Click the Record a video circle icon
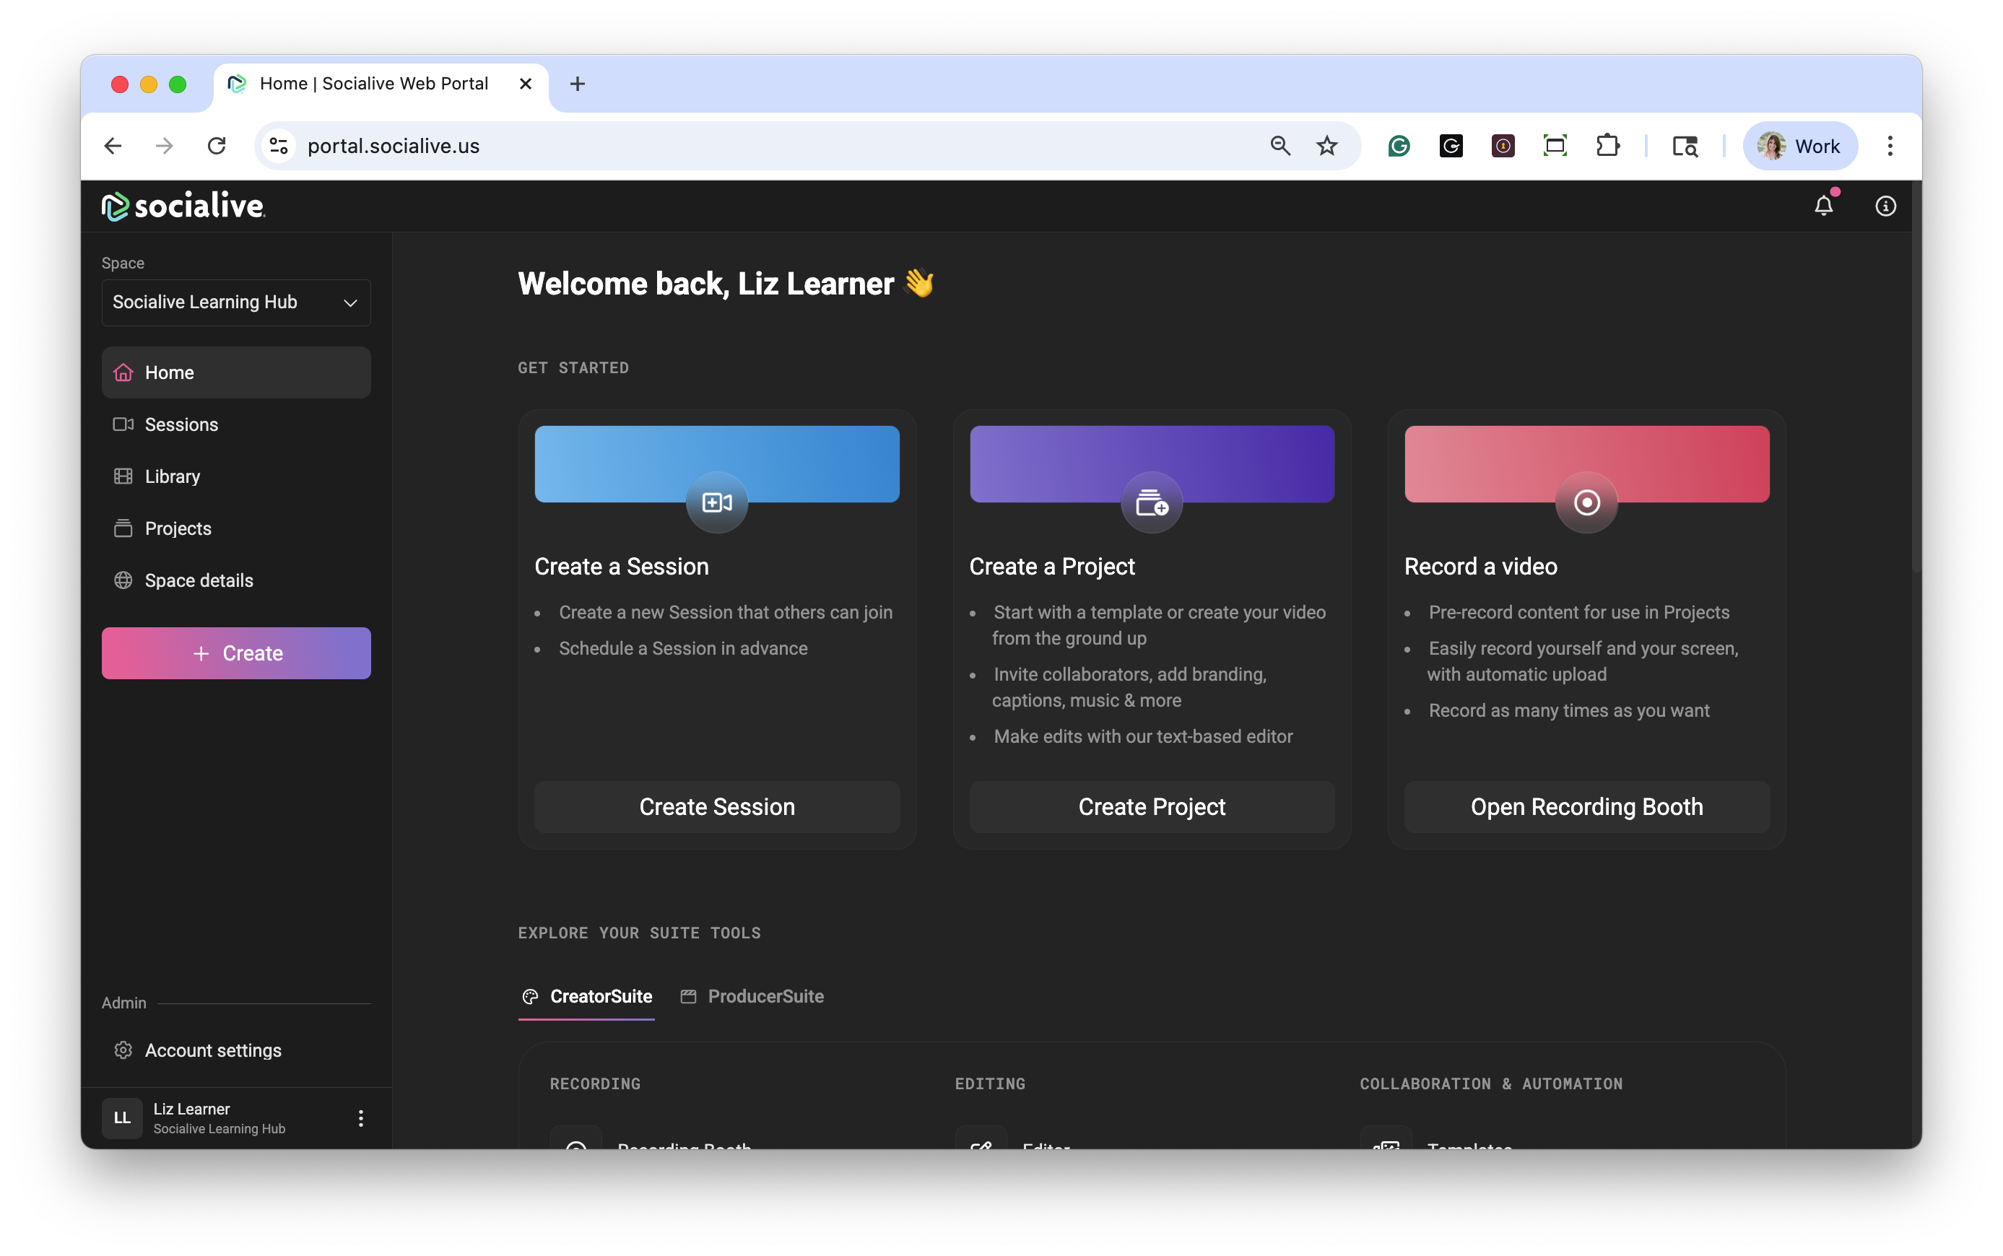The image size is (2003, 1256). [1586, 502]
